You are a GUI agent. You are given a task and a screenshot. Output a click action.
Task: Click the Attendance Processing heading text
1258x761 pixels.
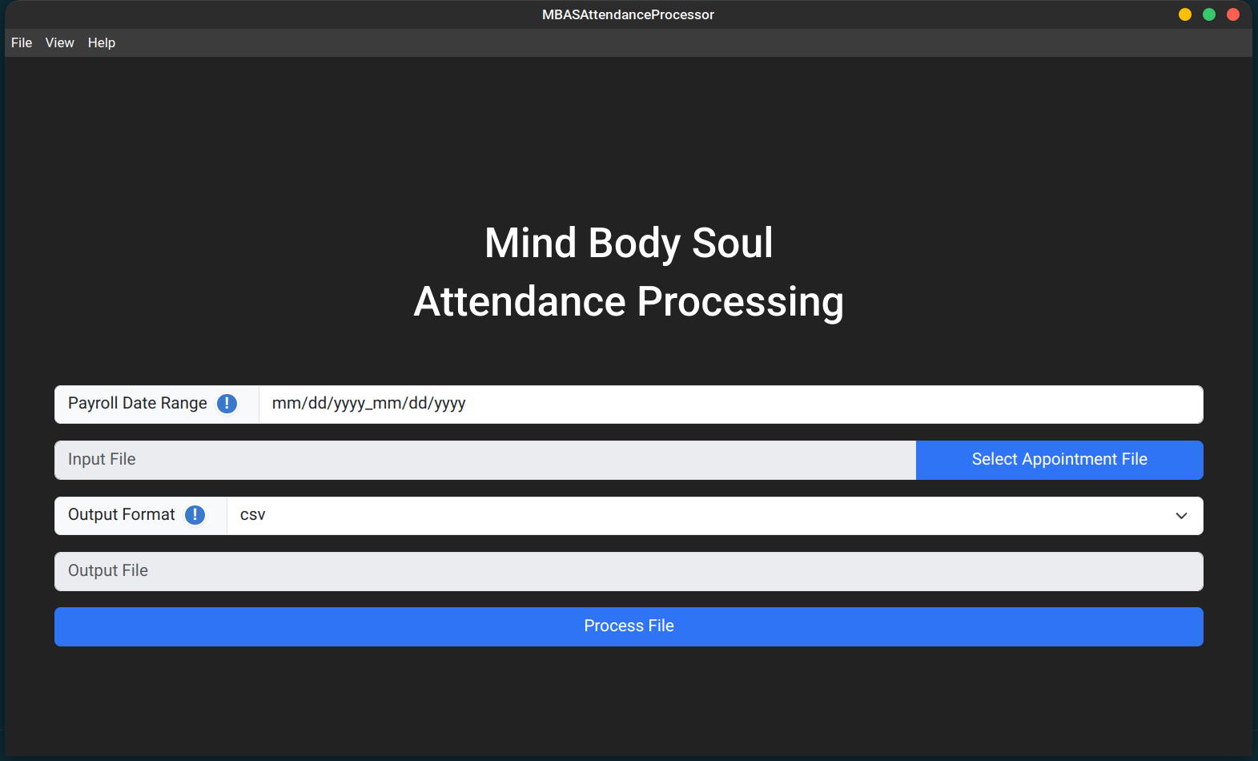[629, 302]
